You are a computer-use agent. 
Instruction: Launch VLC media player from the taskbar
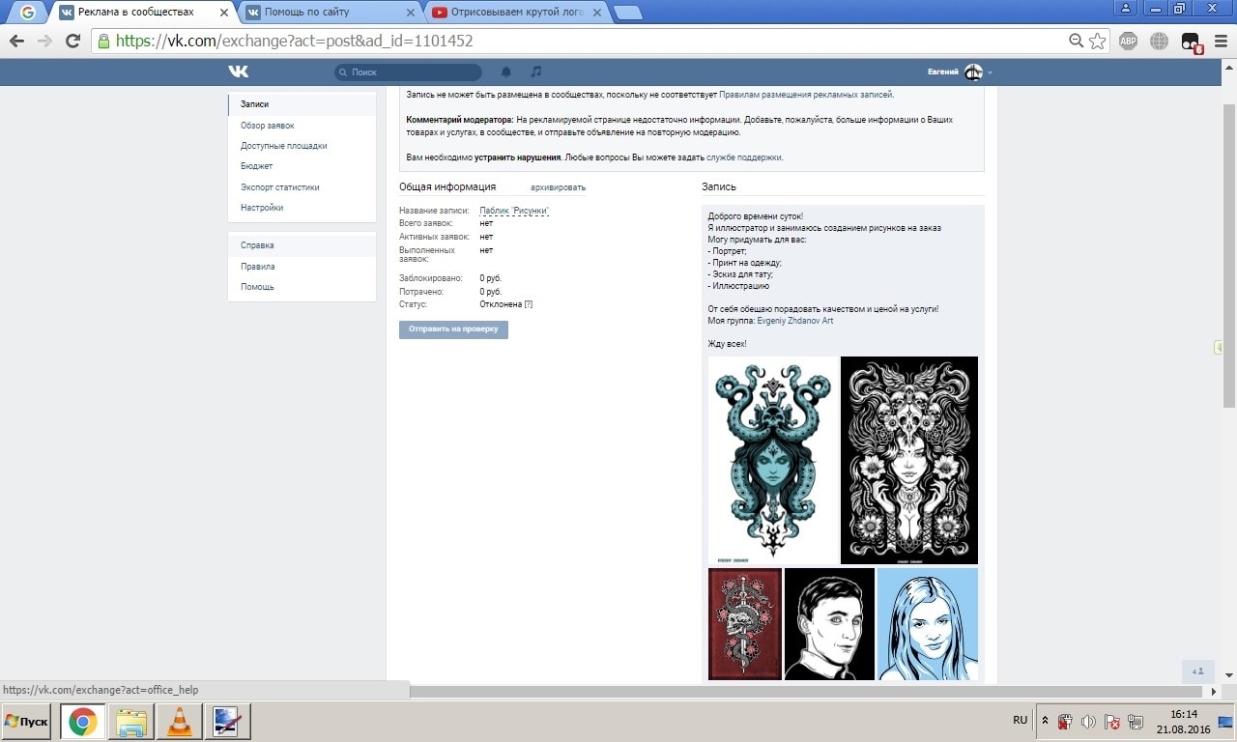point(180,722)
